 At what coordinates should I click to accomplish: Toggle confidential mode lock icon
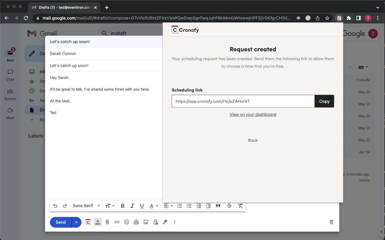coord(156,222)
